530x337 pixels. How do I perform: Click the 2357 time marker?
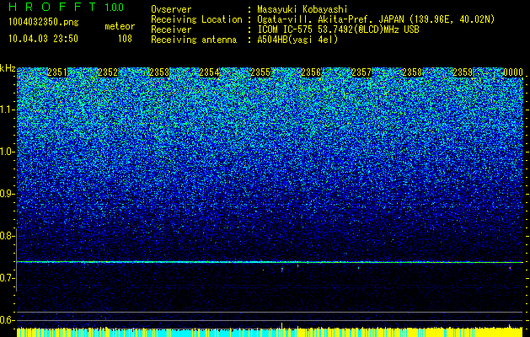click(361, 72)
